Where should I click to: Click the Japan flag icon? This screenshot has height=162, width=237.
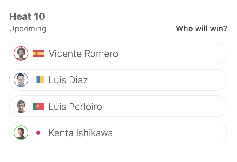tap(38, 133)
